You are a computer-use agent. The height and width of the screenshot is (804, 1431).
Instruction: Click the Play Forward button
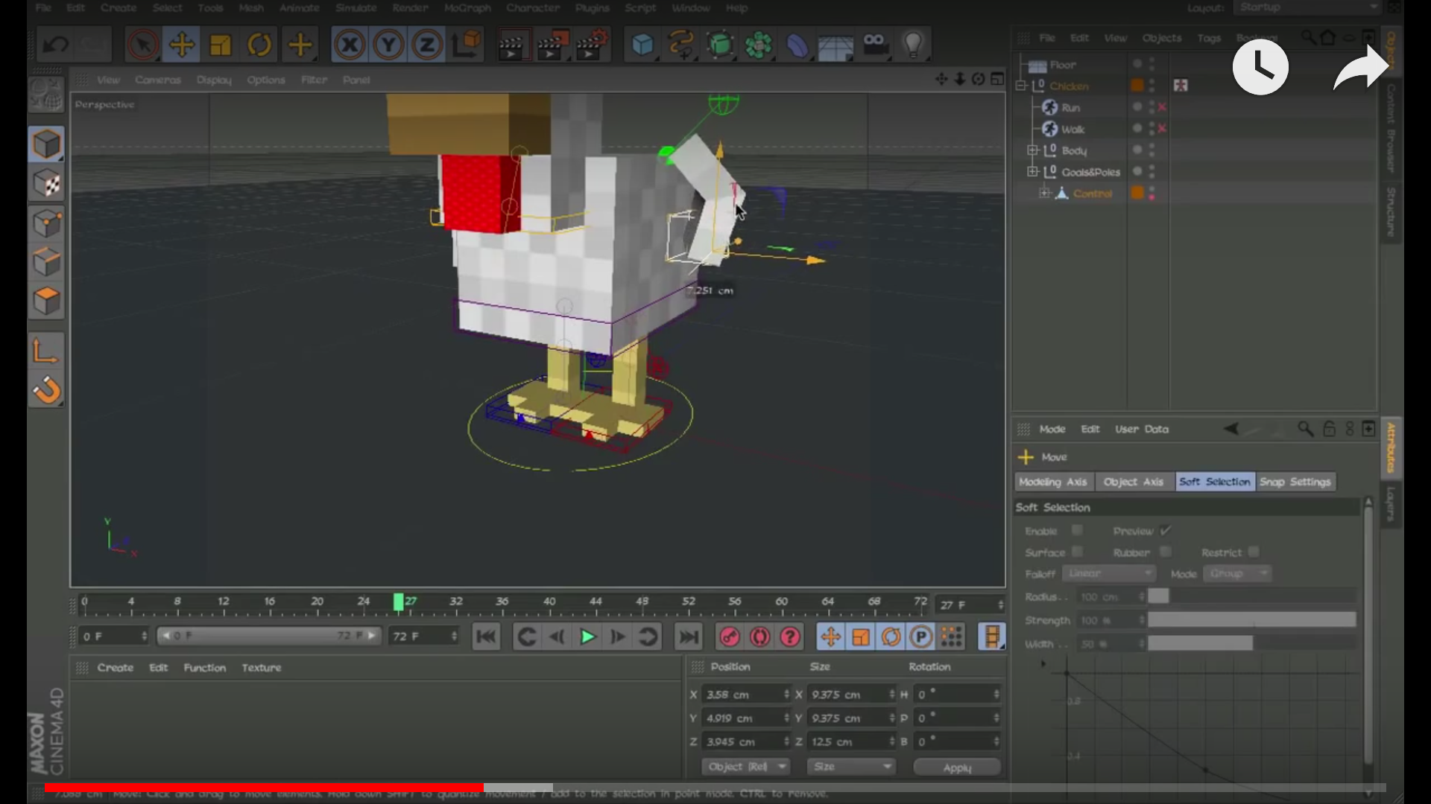click(x=587, y=637)
